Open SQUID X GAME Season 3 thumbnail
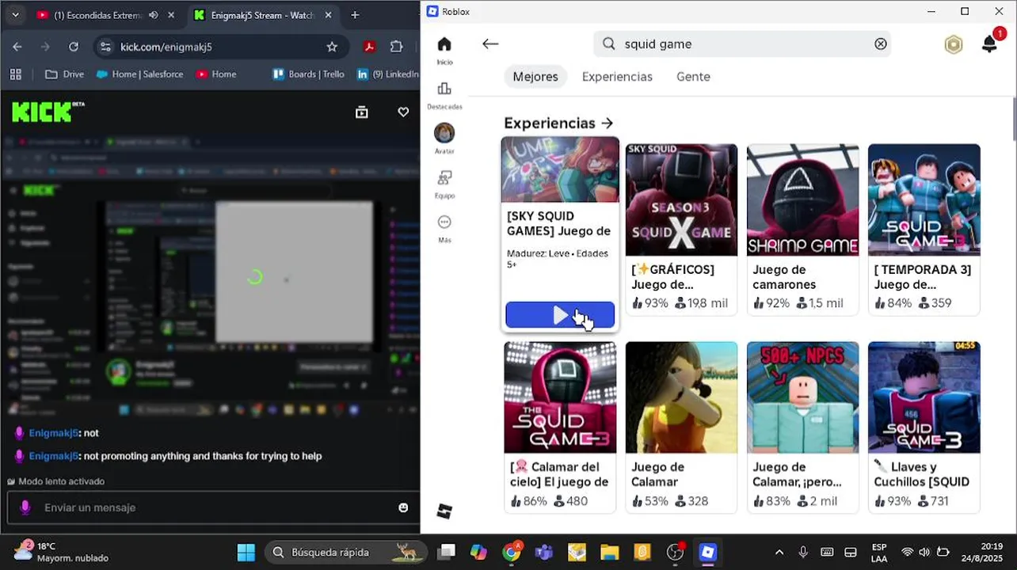Viewport: 1017px width, 570px height. coord(681,199)
